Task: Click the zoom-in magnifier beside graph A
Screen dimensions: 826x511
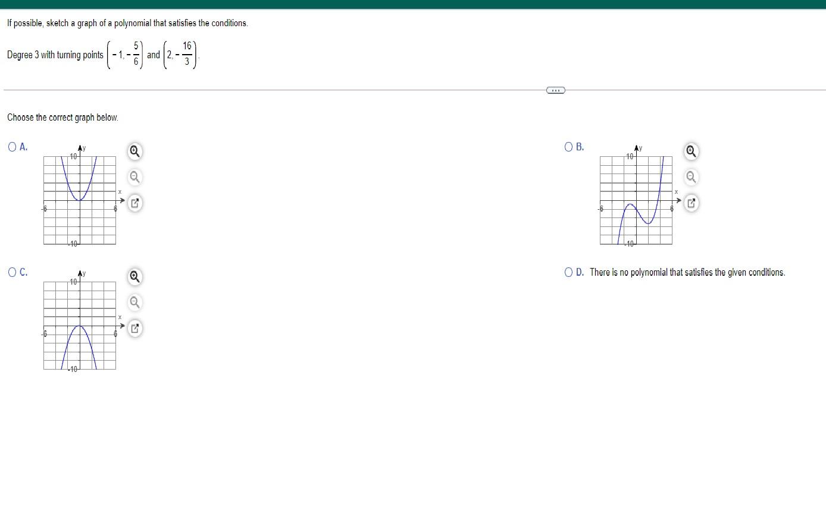Action: (x=134, y=152)
